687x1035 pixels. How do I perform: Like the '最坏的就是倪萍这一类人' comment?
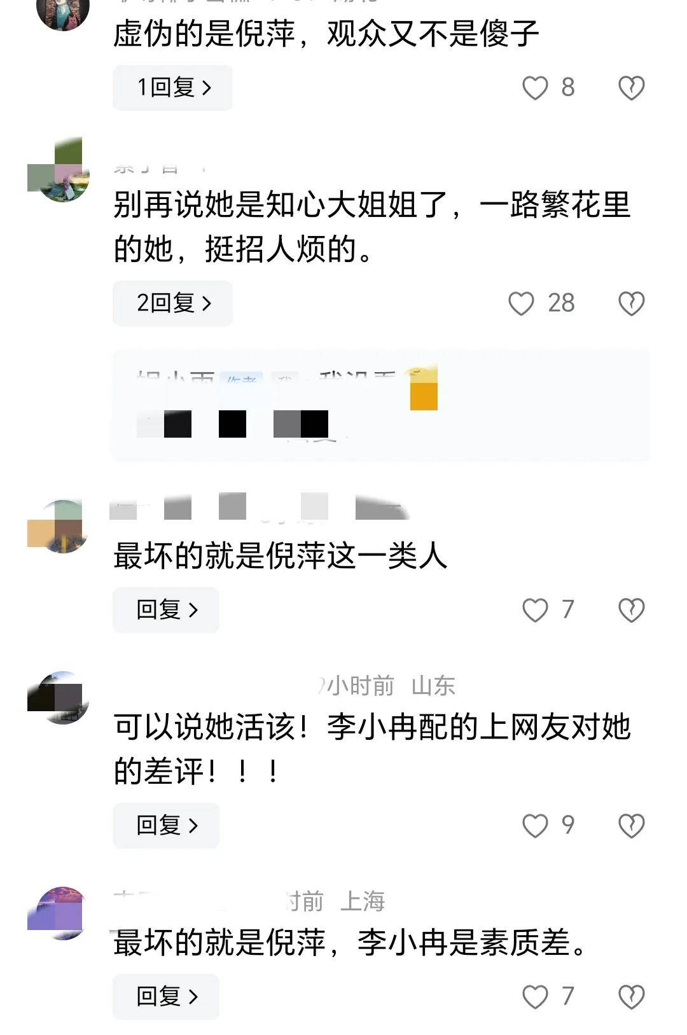[535, 610]
